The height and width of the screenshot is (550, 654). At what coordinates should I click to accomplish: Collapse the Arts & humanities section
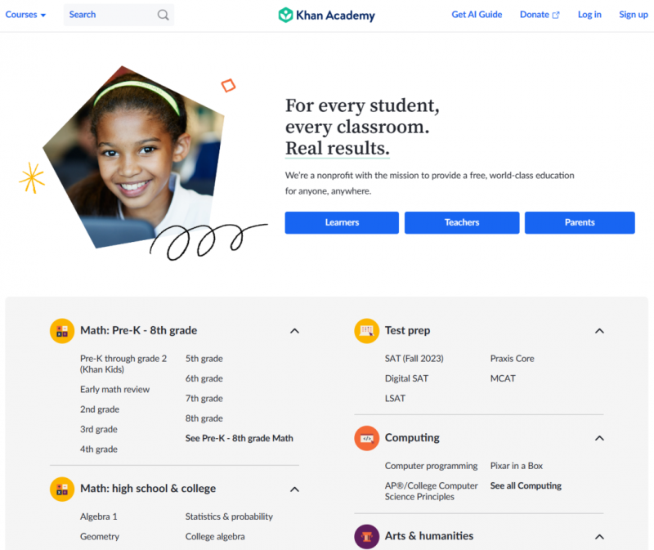[x=599, y=537]
